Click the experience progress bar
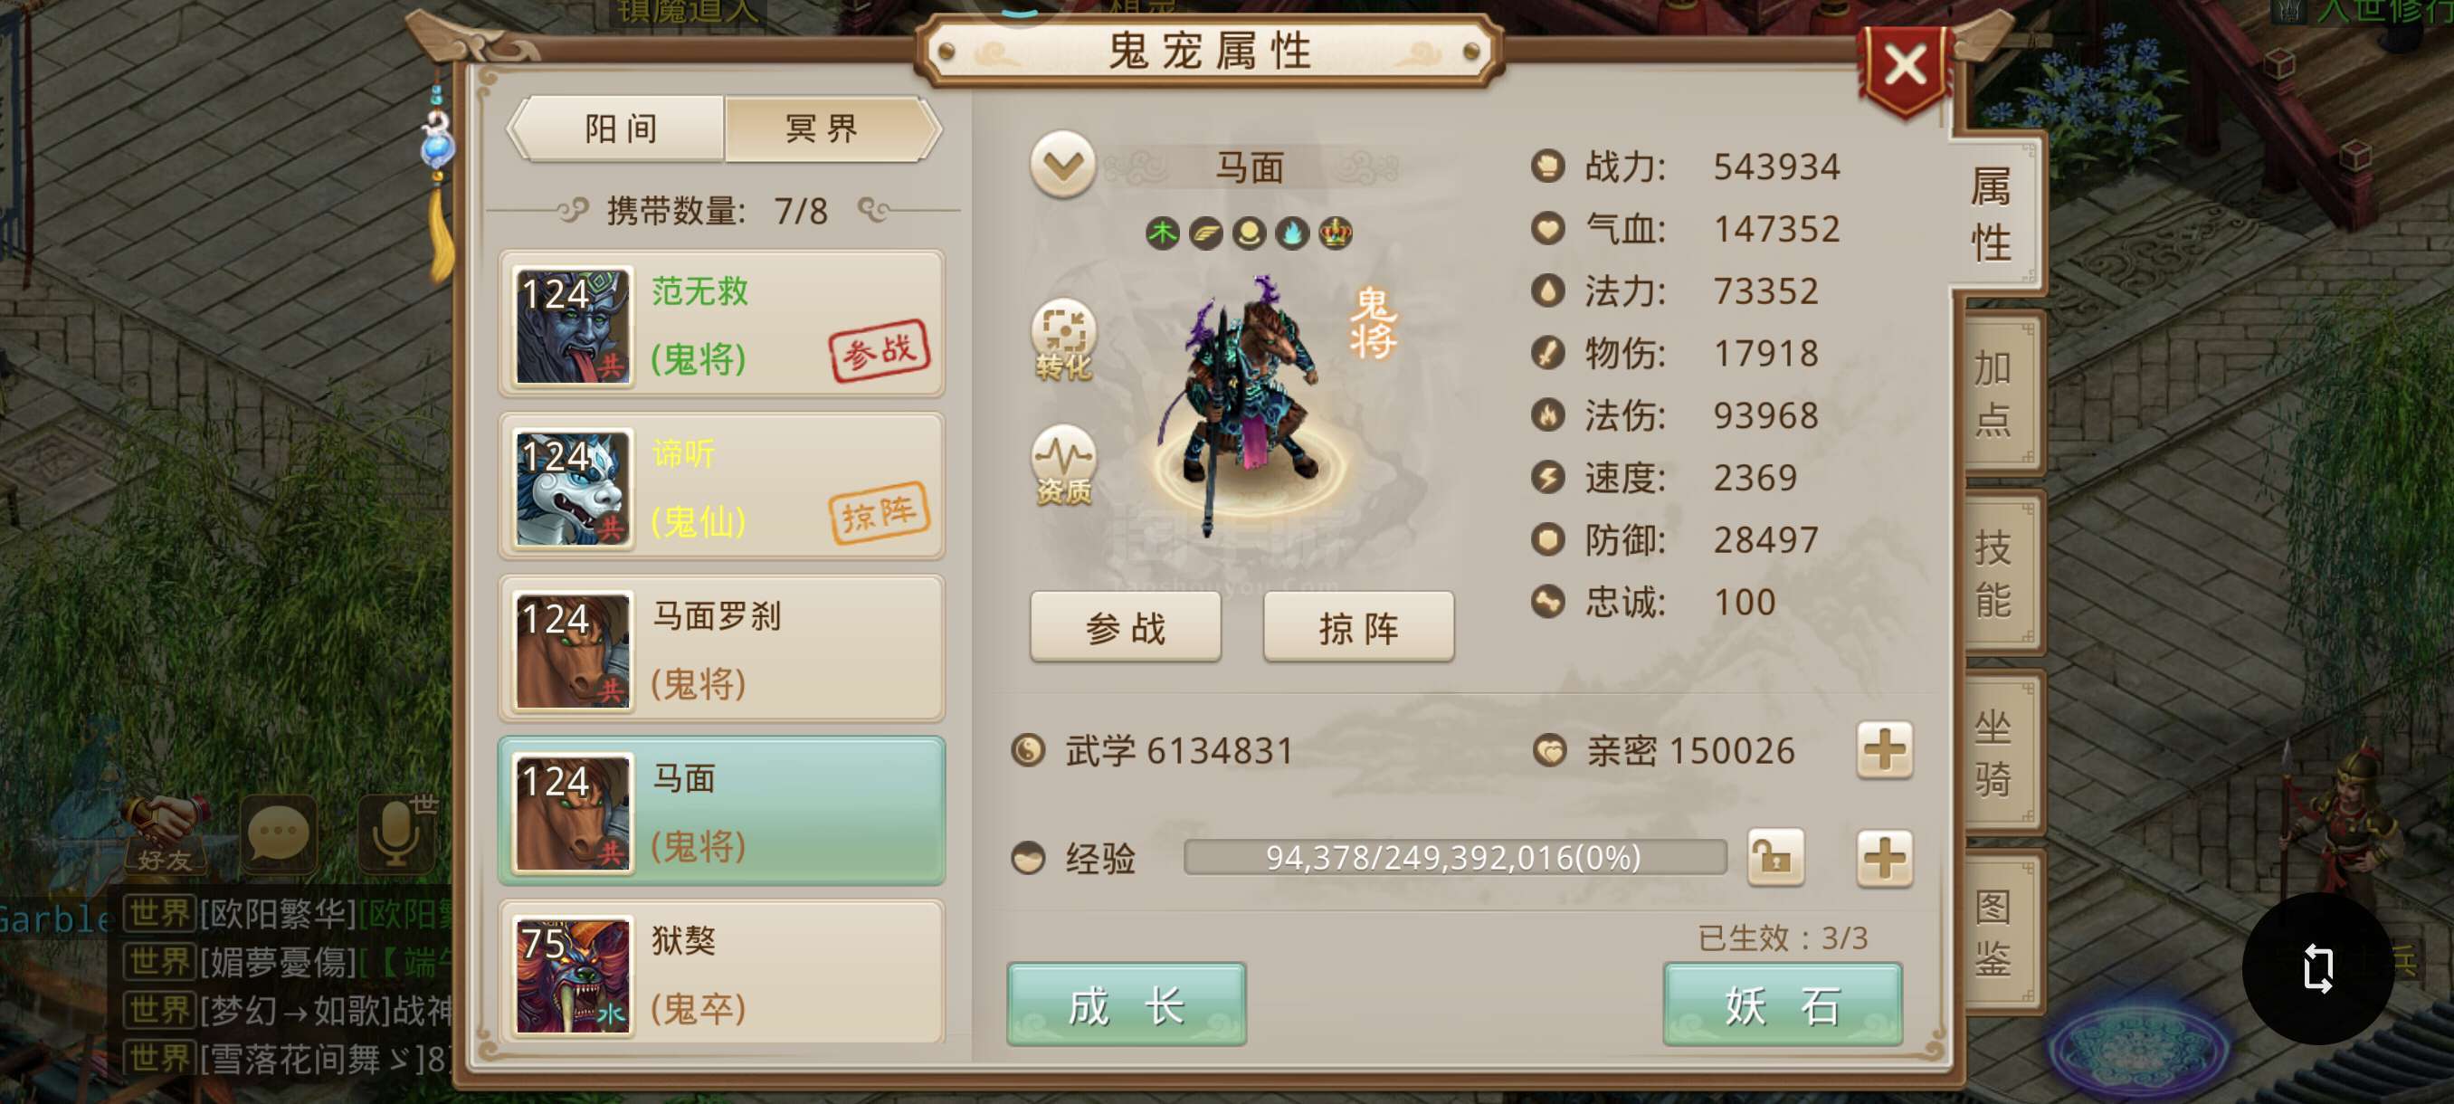 (x=1454, y=857)
